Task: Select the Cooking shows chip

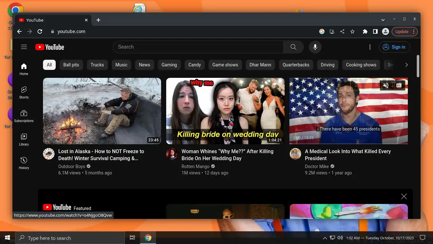Action: pos(361,65)
